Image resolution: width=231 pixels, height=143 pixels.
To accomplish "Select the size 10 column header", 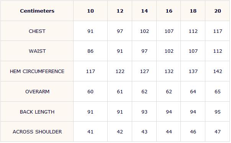I will (90, 11).
